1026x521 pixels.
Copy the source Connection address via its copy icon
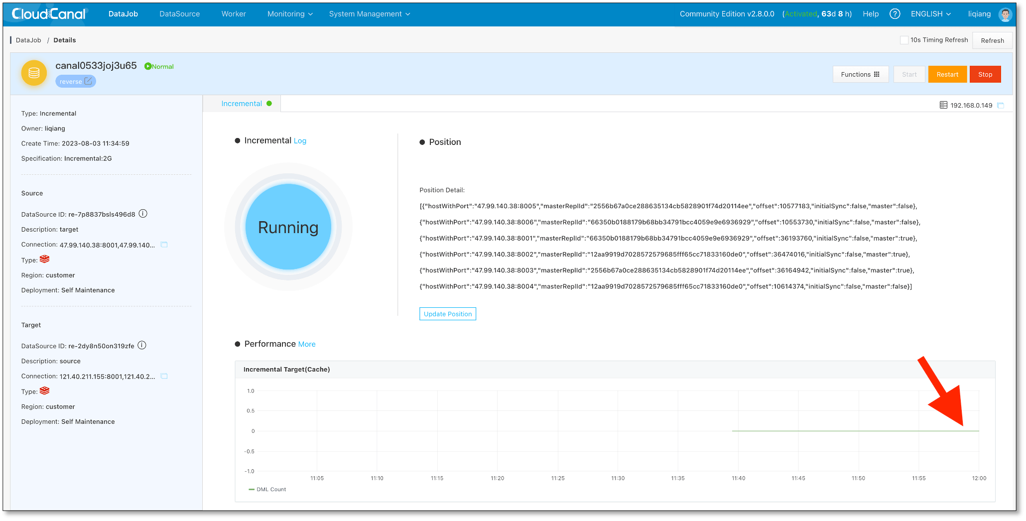coord(164,244)
